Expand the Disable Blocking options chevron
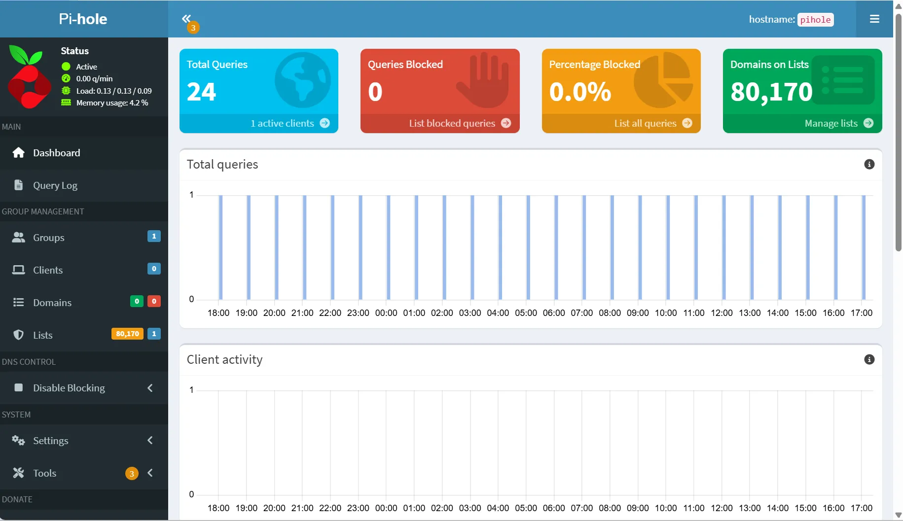 [x=150, y=388]
